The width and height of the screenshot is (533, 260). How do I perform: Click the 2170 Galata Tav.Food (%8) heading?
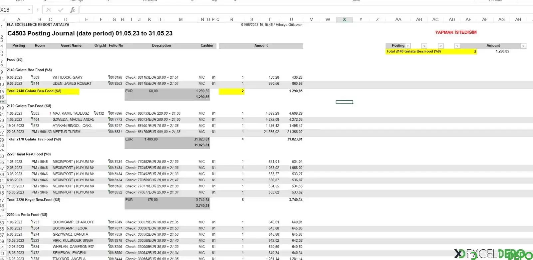[x=29, y=106]
